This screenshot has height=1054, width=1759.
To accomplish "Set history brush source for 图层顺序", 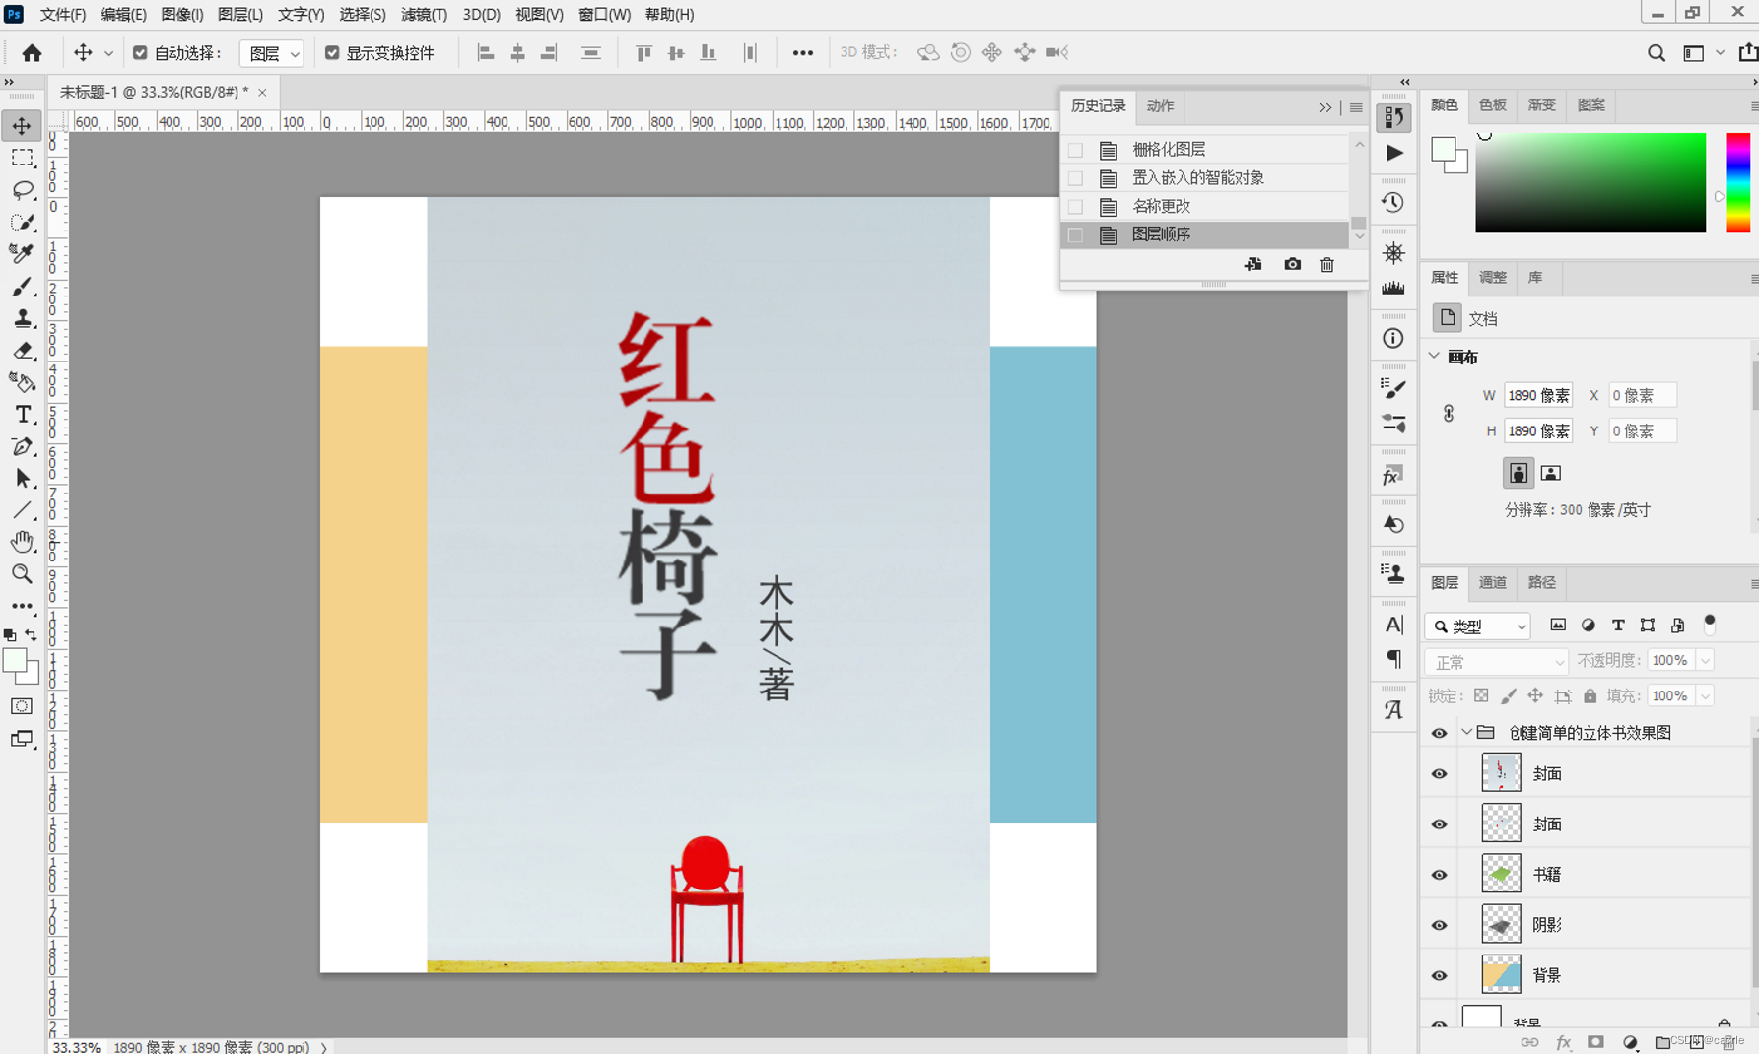I will click(x=1076, y=235).
